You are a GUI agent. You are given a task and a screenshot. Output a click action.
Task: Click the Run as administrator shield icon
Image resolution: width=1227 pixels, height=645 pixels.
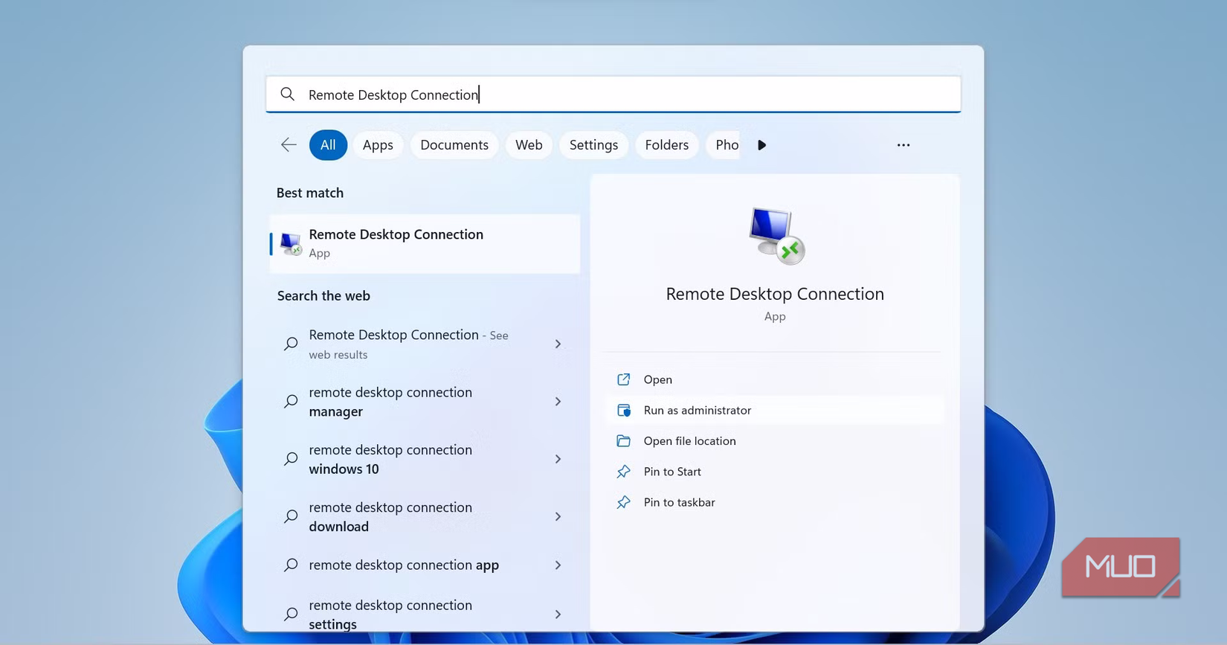623,410
